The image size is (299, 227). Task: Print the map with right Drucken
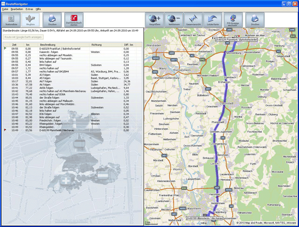click(x=255, y=20)
